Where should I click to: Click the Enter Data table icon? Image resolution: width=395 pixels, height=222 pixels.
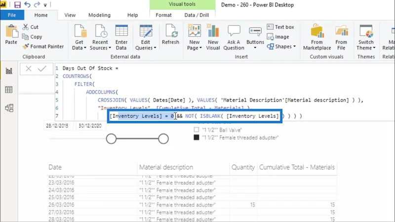121,31
